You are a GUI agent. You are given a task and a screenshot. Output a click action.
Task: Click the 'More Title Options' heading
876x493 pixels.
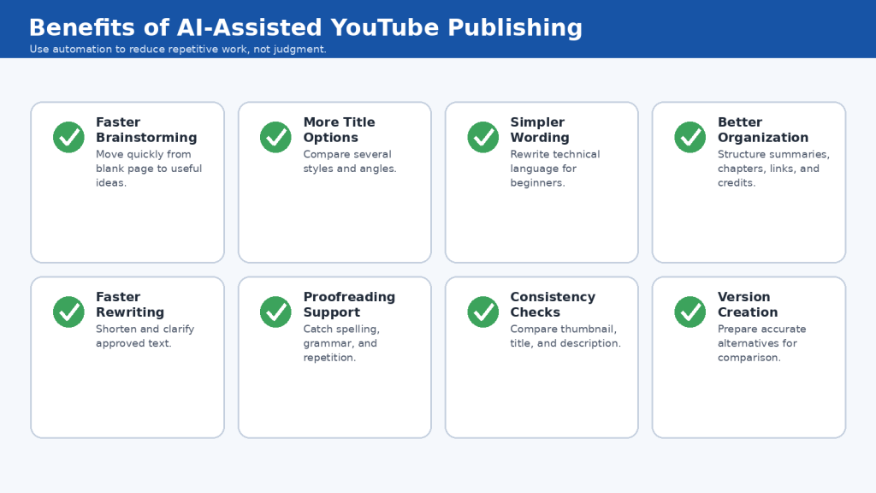coord(339,130)
